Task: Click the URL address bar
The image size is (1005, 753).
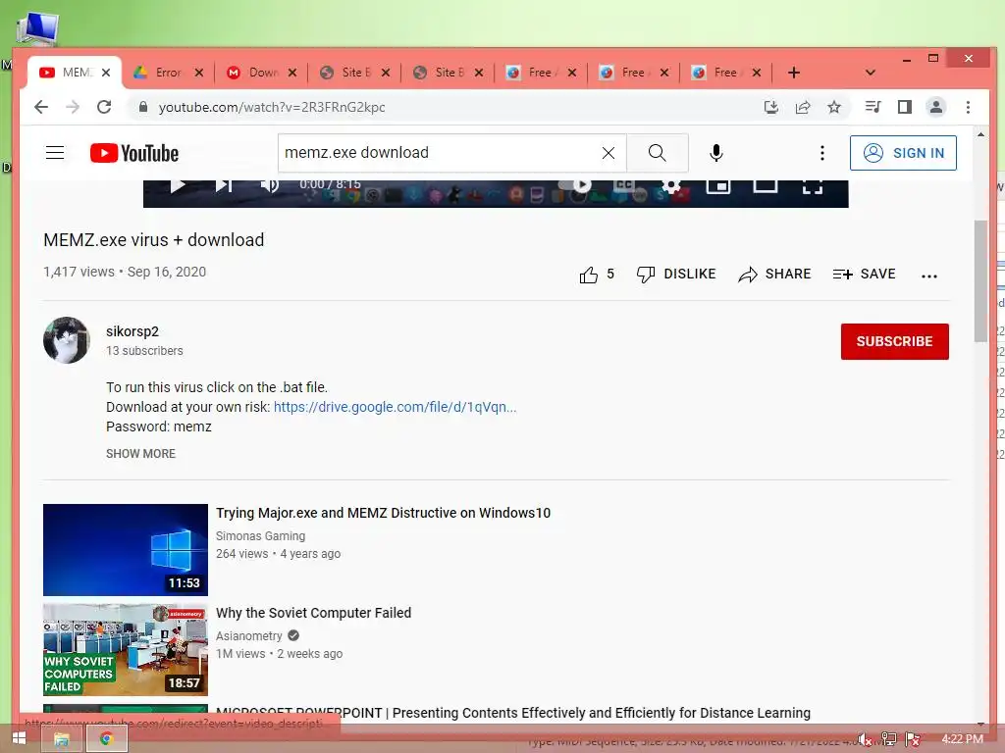Action: (449, 107)
